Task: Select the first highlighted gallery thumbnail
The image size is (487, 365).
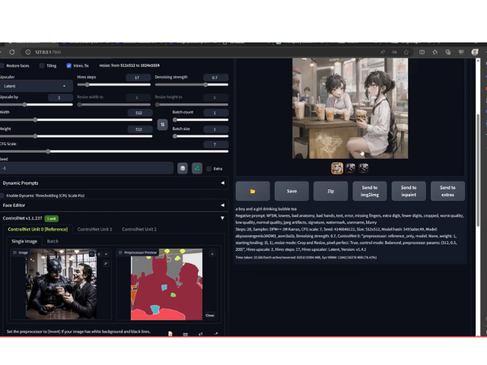Action: (337, 168)
